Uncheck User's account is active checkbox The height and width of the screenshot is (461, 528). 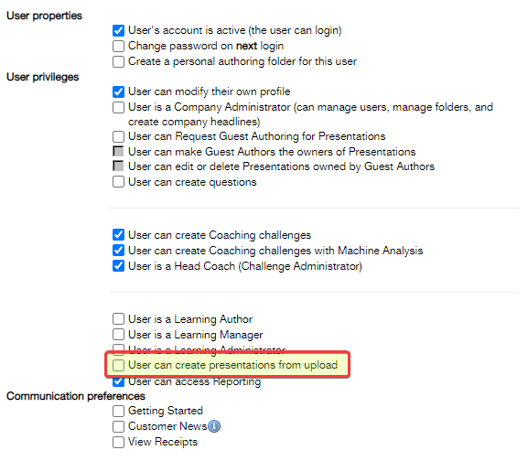tap(118, 30)
